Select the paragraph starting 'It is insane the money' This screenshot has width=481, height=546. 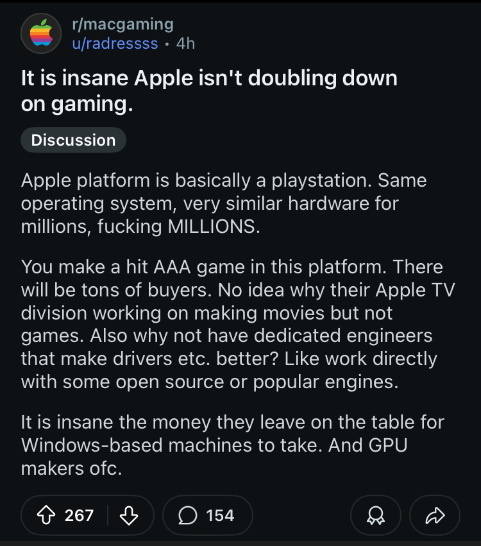click(233, 445)
